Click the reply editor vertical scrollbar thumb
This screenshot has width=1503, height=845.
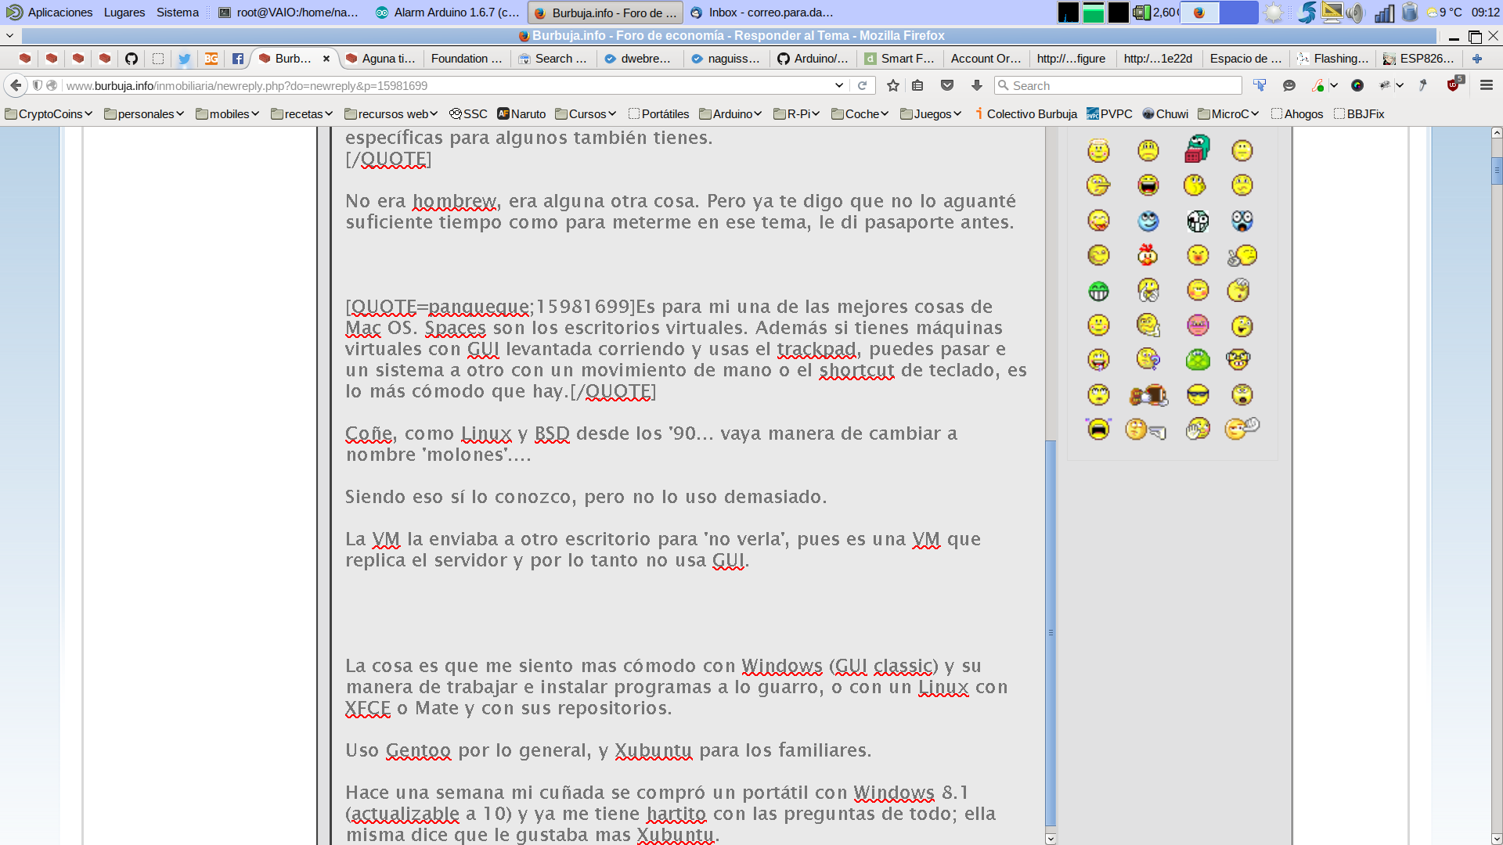coord(1051,632)
